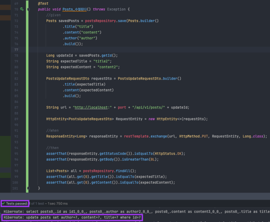270x222 pixels.
Task: Click the Tests passed status label
Action: click(17, 203)
